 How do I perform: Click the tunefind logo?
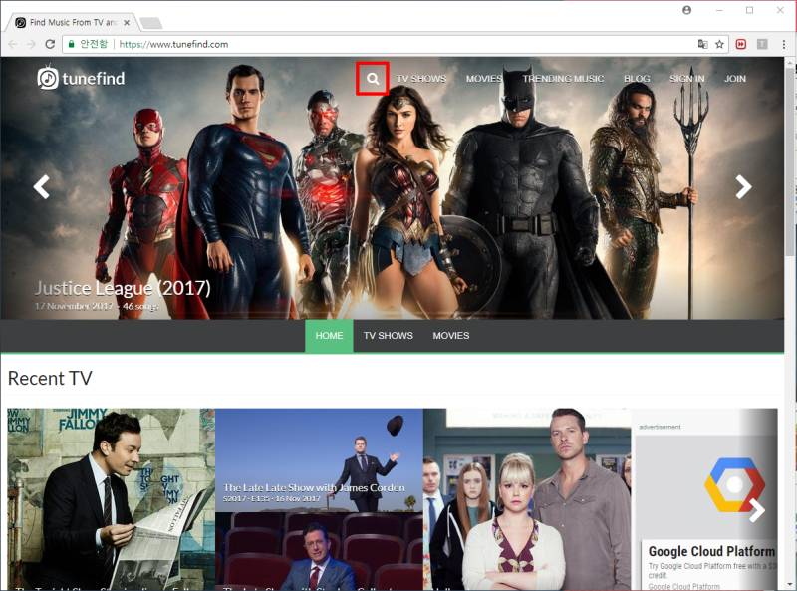(x=81, y=78)
